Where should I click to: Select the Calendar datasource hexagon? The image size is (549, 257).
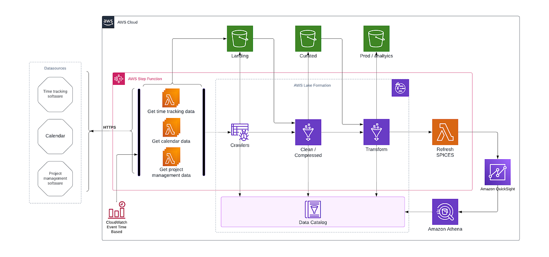pyautogui.click(x=55, y=136)
